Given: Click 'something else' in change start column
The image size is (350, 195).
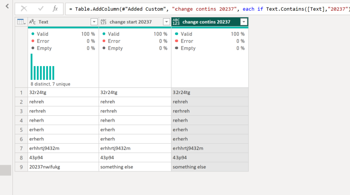Looking at the screenshot, I should (x=135, y=167).
